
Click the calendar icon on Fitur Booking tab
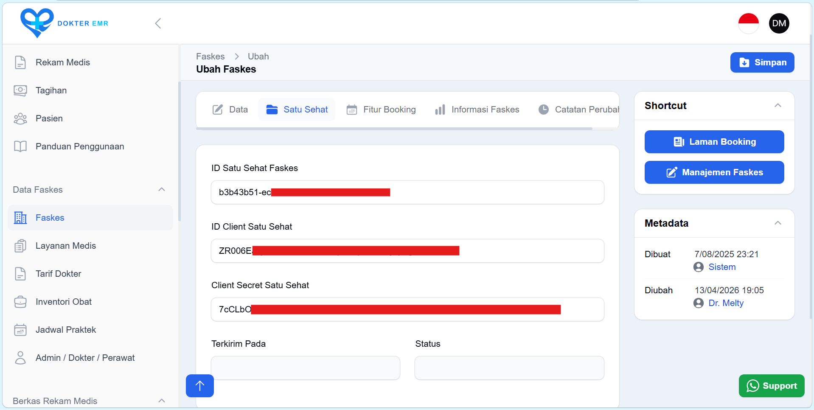[352, 110]
